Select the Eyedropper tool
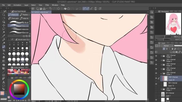This screenshot has width=182, height=102. pyautogui.click(x=4, y=36)
